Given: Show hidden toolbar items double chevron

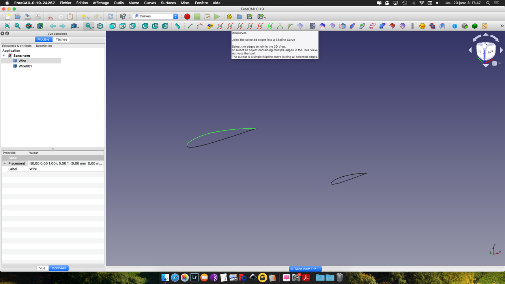Looking at the screenshot, I should pos(501,26).
